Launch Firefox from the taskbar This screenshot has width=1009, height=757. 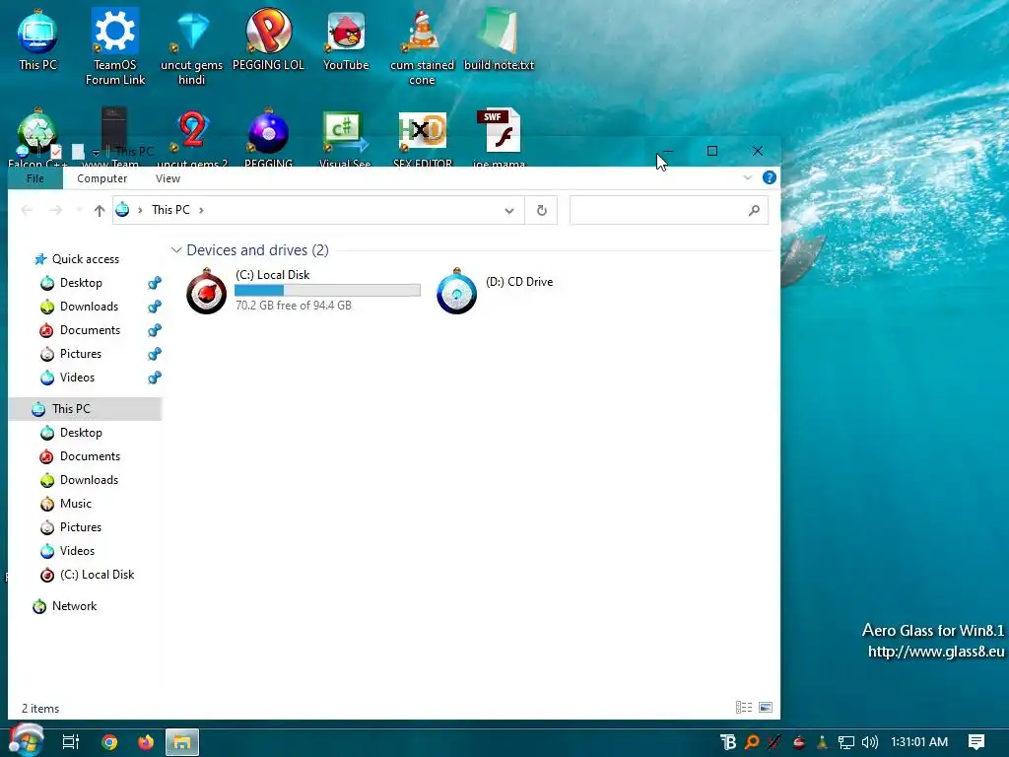coord(146,742)
